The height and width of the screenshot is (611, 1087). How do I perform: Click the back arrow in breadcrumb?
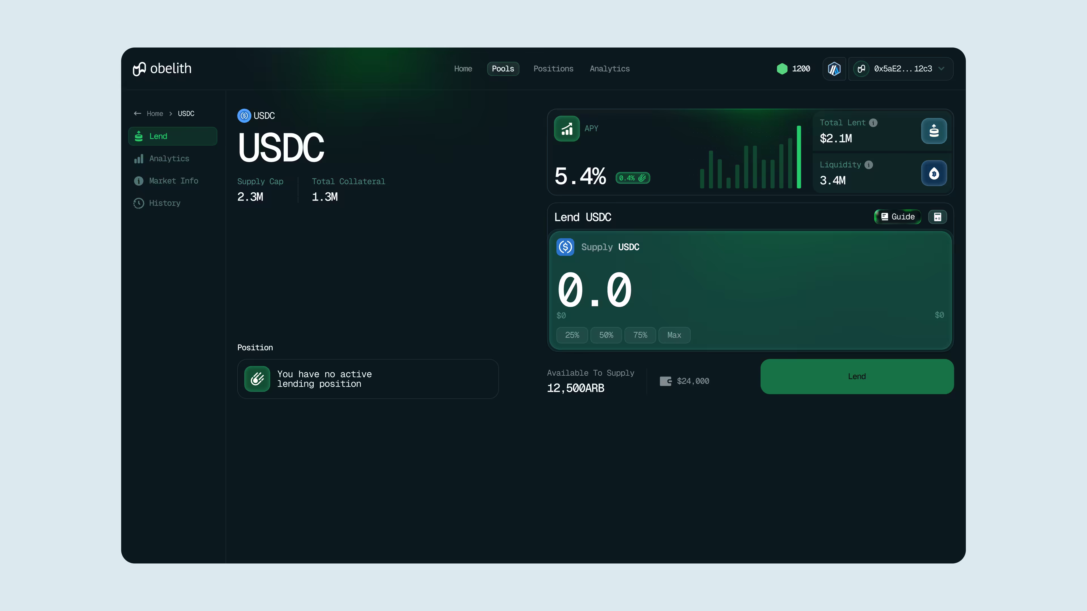137,113
